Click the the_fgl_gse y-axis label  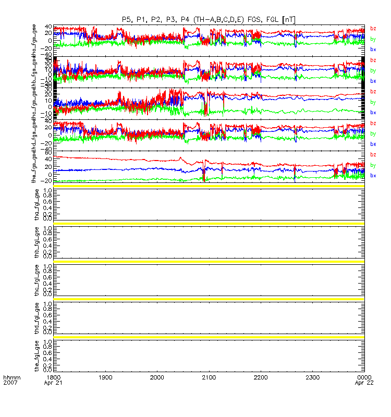coord(36,356)
